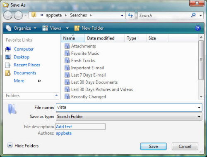
Task: Click the Refresh arrows icon beside address bar
Action: tap(130, 15)
